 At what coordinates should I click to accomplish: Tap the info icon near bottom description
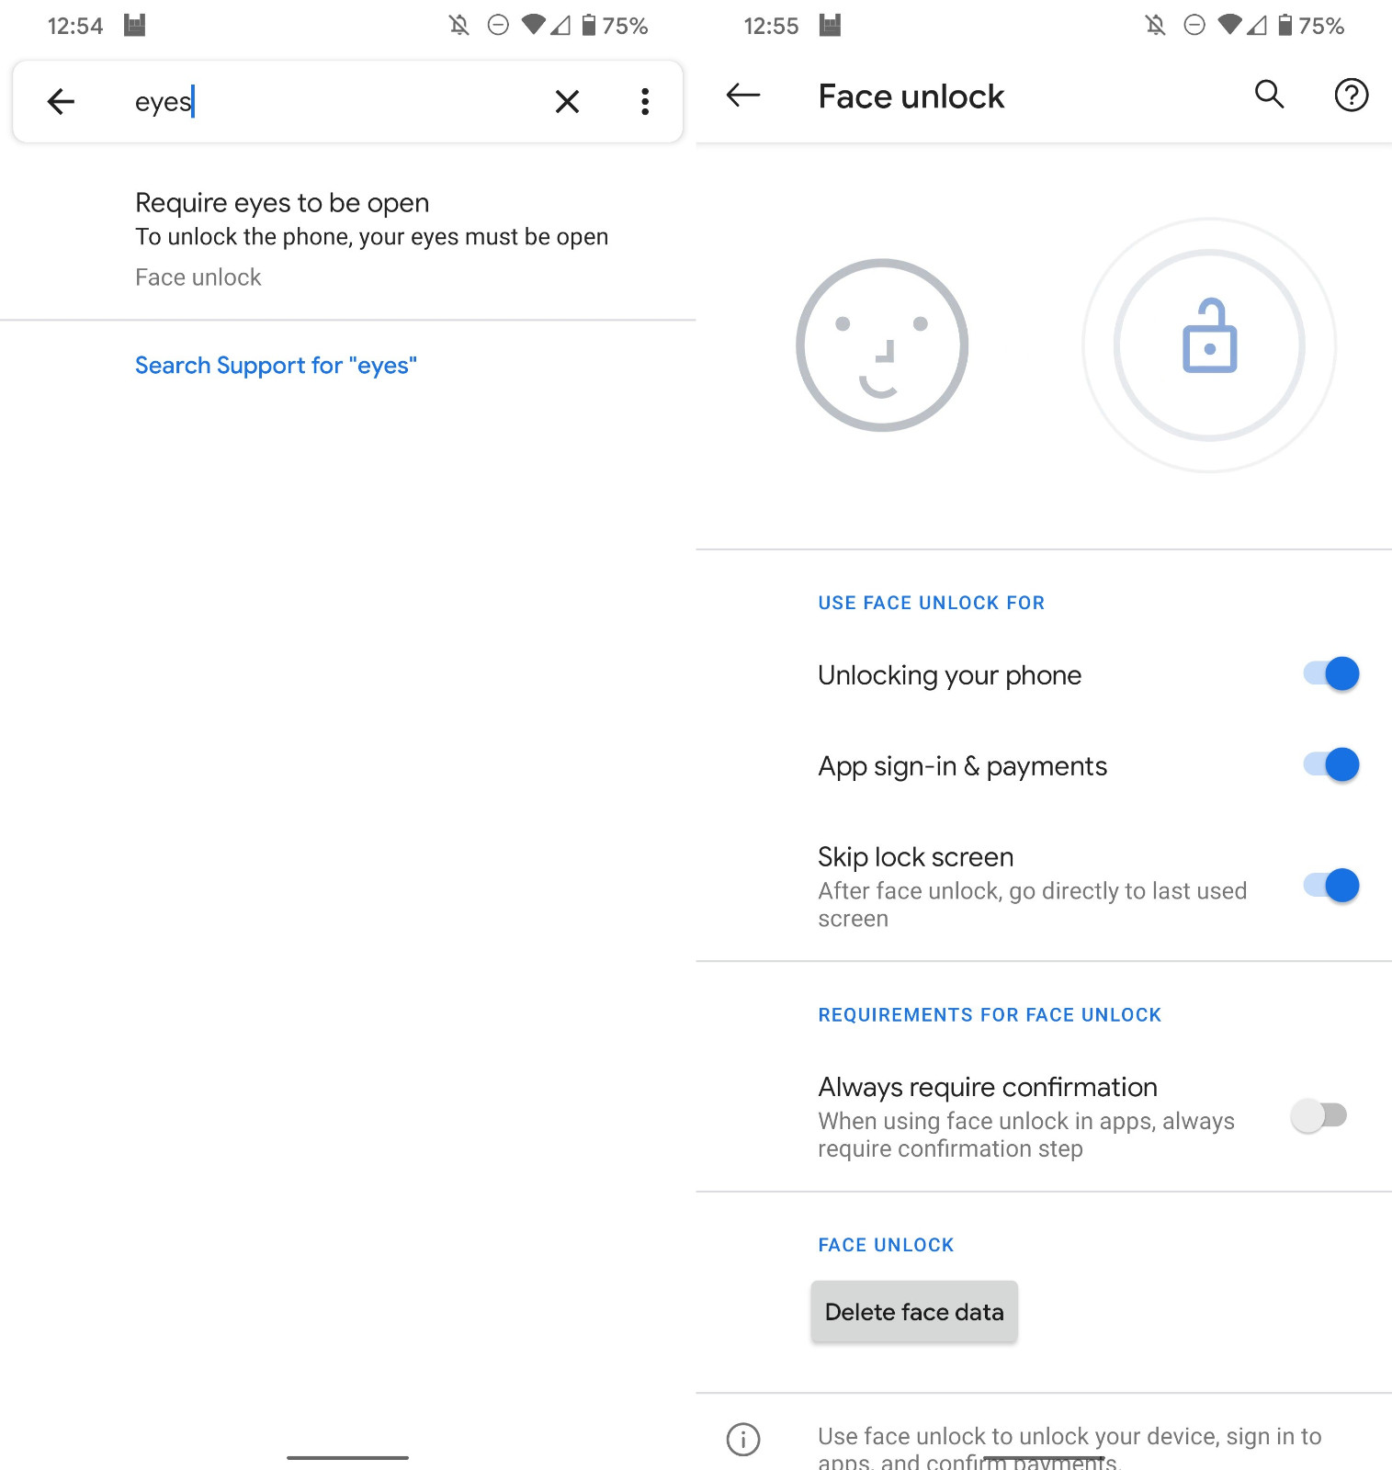point(742,1439)
